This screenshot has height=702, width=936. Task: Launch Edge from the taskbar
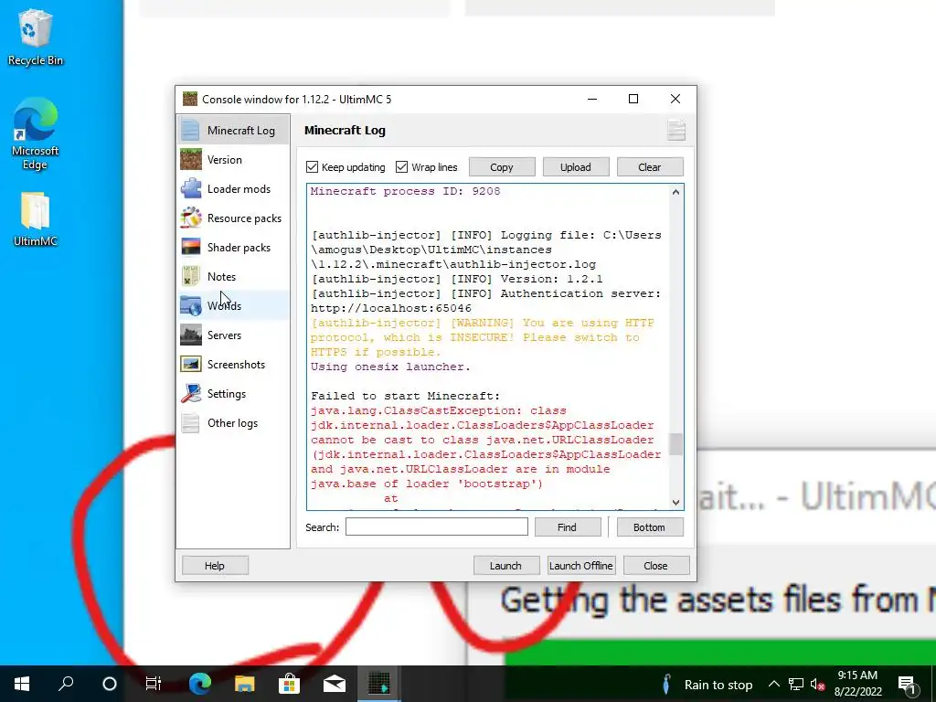[200, 684]
